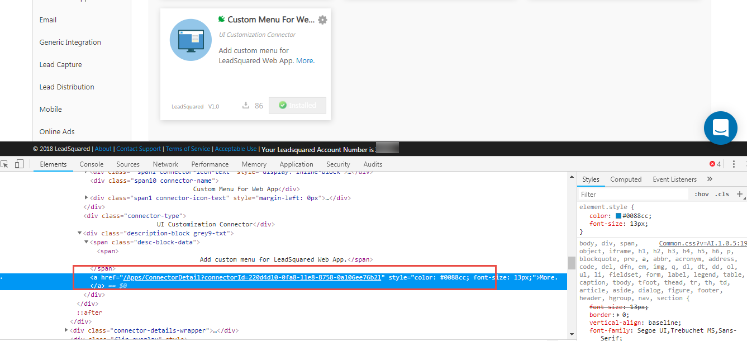Viewport: 747px width, 341px height.
Task: Click the LeadSquared publisher label on card
Action: [187, 106]
